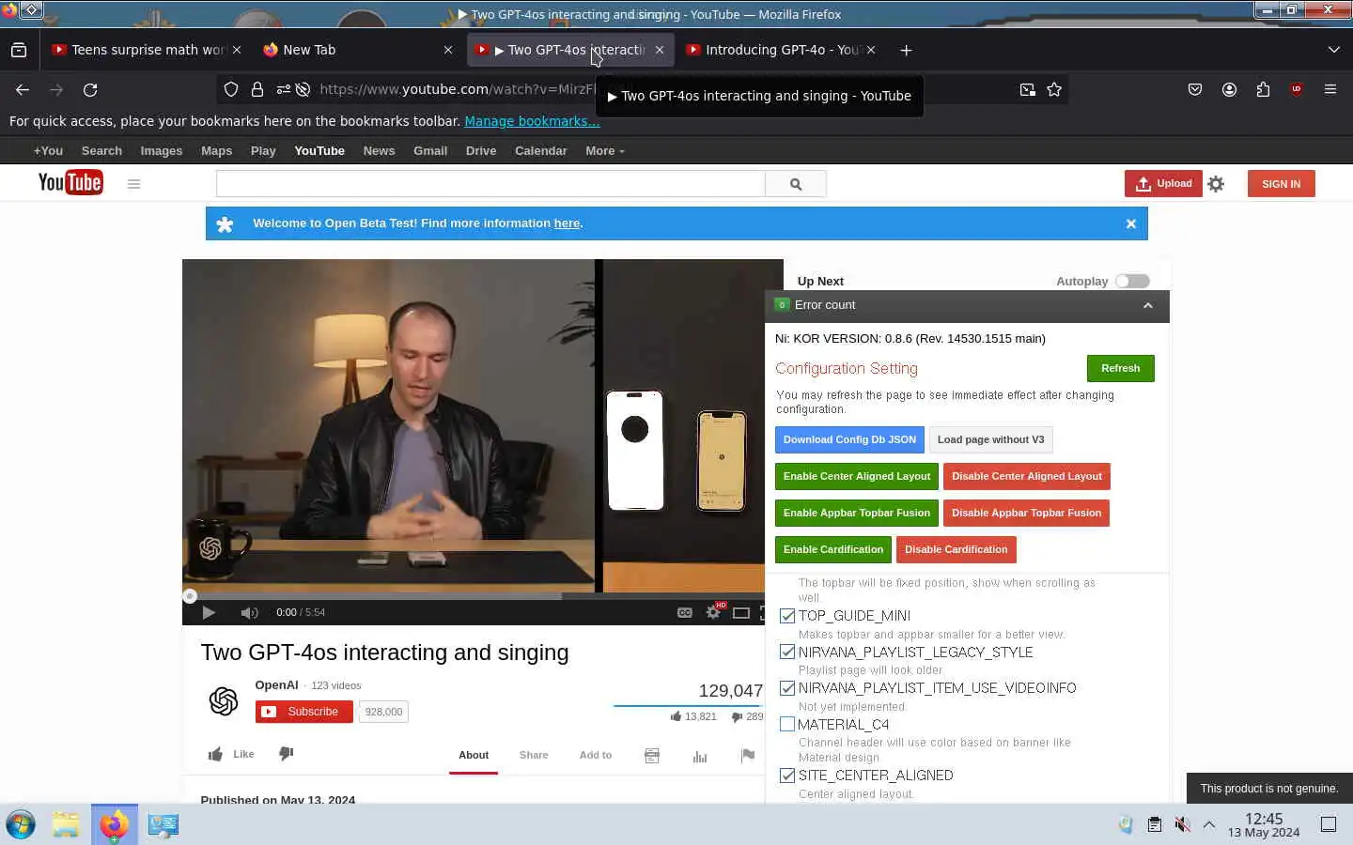
Task: Open the Manage bookmarks link
Action: coord(532,121)
